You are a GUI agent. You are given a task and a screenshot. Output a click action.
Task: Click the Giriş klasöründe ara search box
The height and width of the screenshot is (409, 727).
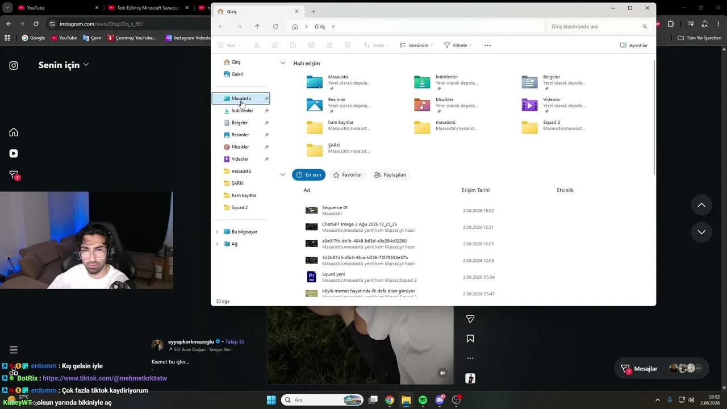(x=599, y=27)
